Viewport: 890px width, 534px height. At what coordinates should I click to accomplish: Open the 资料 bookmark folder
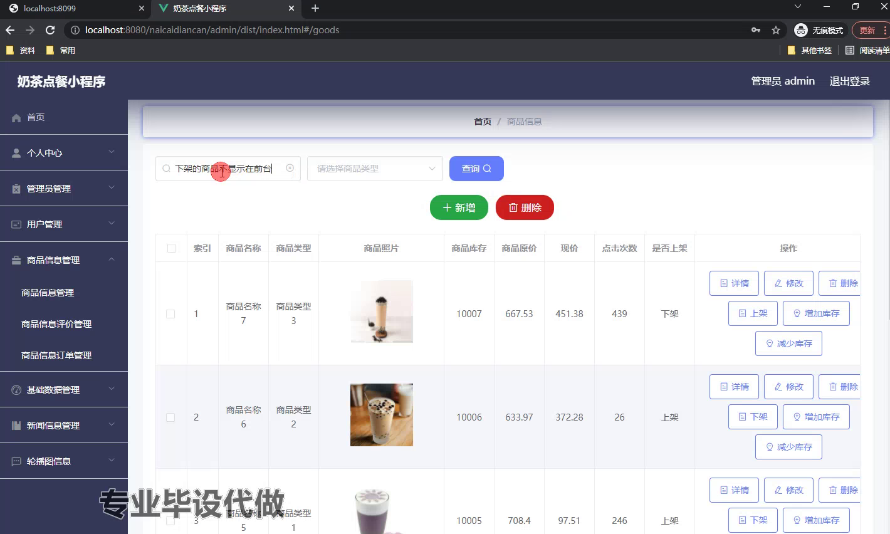[21, 50]
